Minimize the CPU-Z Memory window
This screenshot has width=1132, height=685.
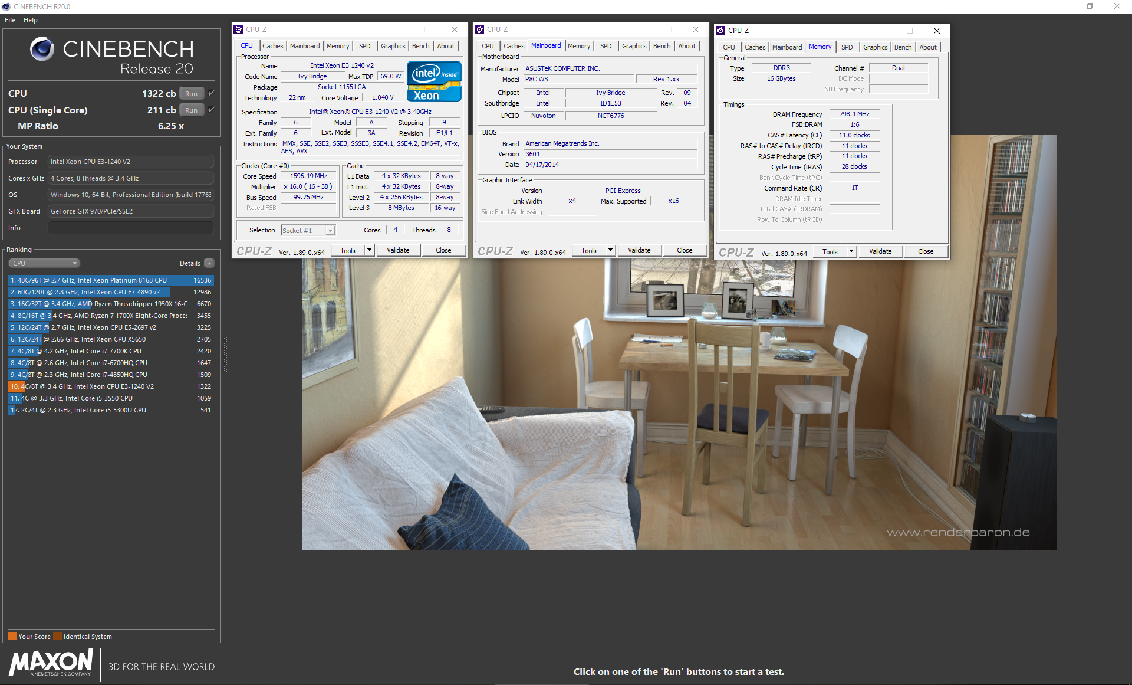tap(883, 31)
